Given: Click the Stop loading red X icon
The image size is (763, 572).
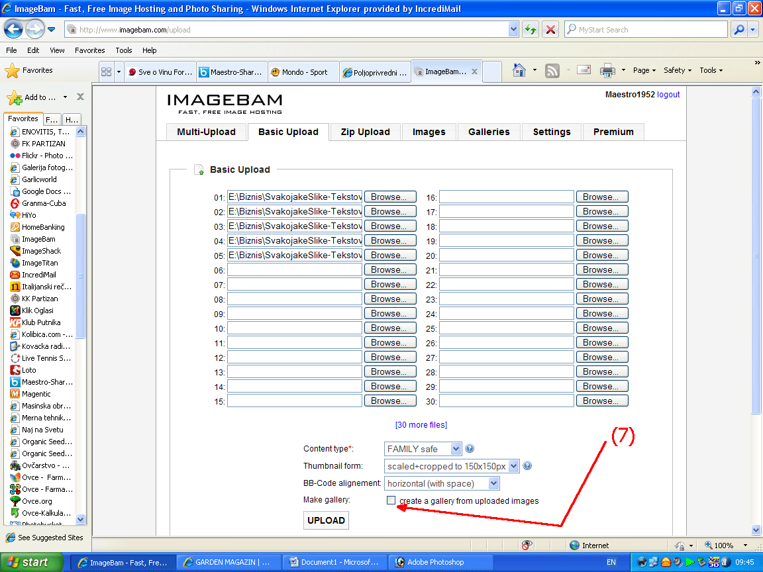Looking at the screenshot, I should (x=550, y=30).
